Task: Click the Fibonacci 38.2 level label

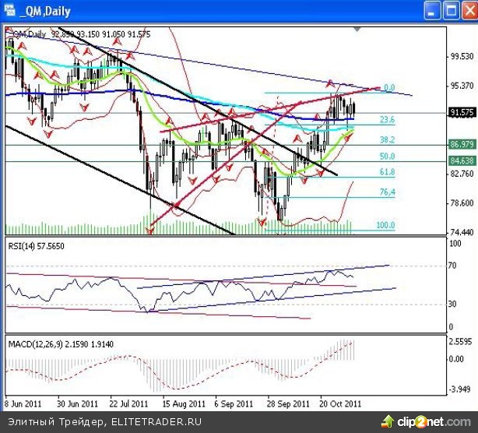Action: 387,139
